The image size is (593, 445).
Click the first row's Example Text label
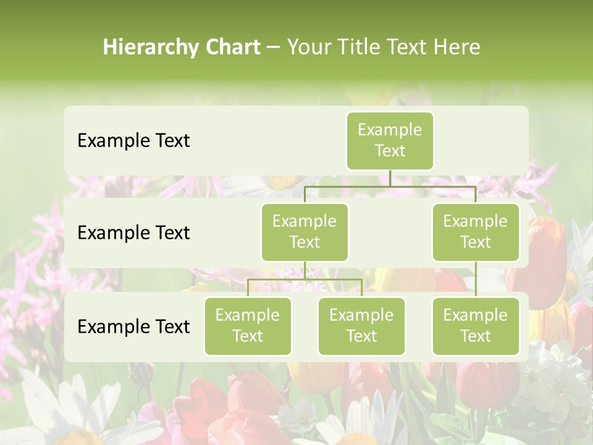[133, 141]
